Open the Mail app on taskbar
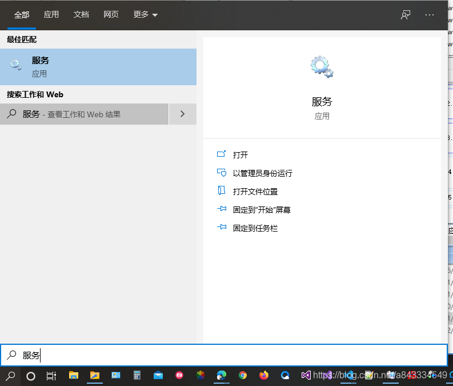Viewport: 453px width, 386px height. pyautogui.click(x=158, y=375)
